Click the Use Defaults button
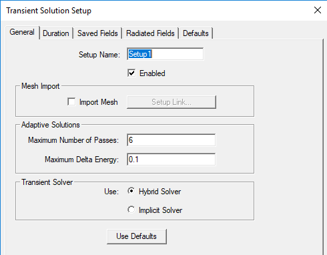This screenshot has height=255, width=327. (x=137, y=236)
